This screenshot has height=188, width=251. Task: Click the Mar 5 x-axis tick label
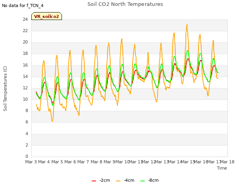click(57, 162)
